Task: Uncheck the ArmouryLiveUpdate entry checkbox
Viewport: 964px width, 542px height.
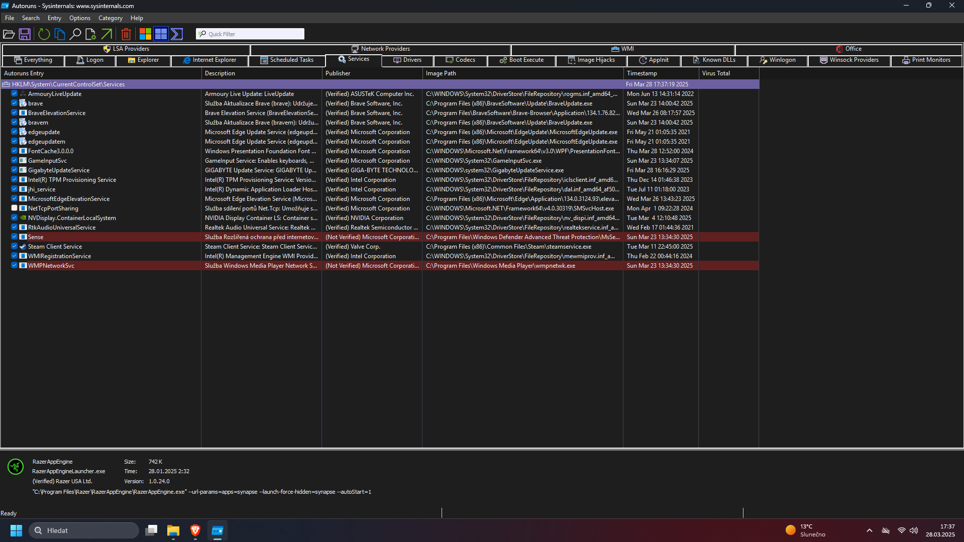Action: click(15, 93)
